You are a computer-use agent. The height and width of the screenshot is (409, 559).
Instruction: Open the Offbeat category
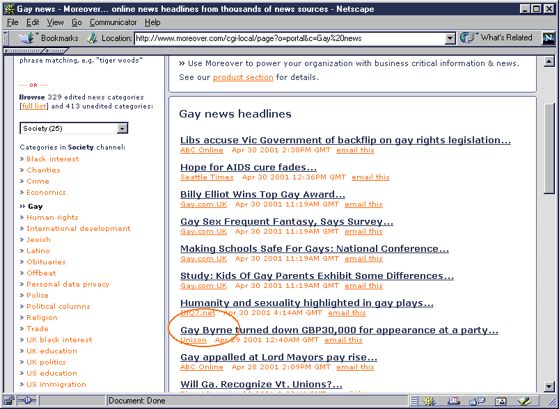[x=41, y=273]
